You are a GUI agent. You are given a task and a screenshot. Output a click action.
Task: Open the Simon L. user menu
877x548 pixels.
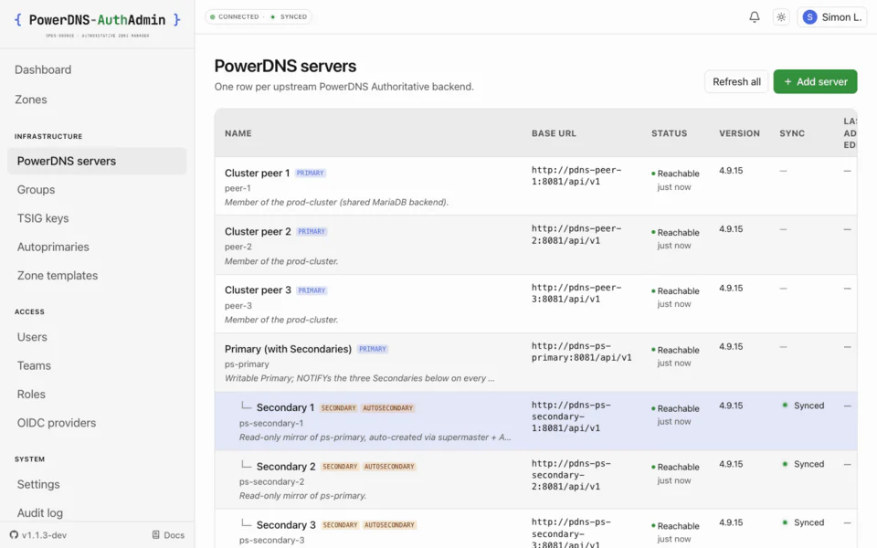tap(831, 17)
